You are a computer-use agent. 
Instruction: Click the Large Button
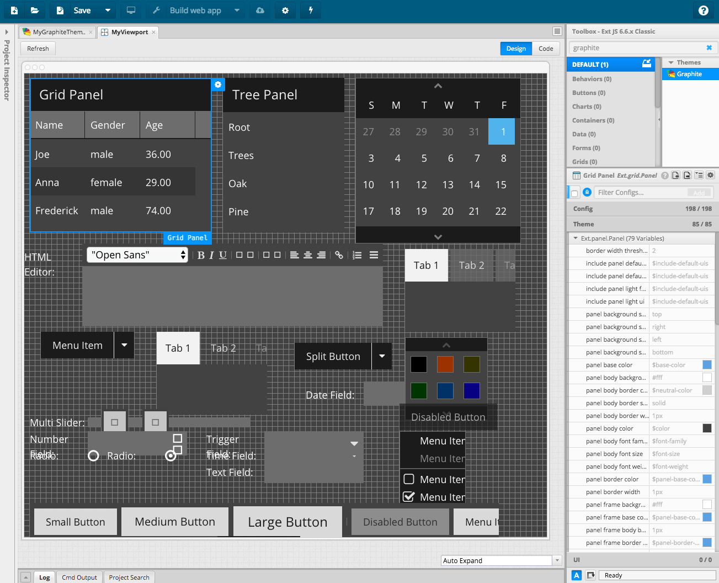point(287,522)
